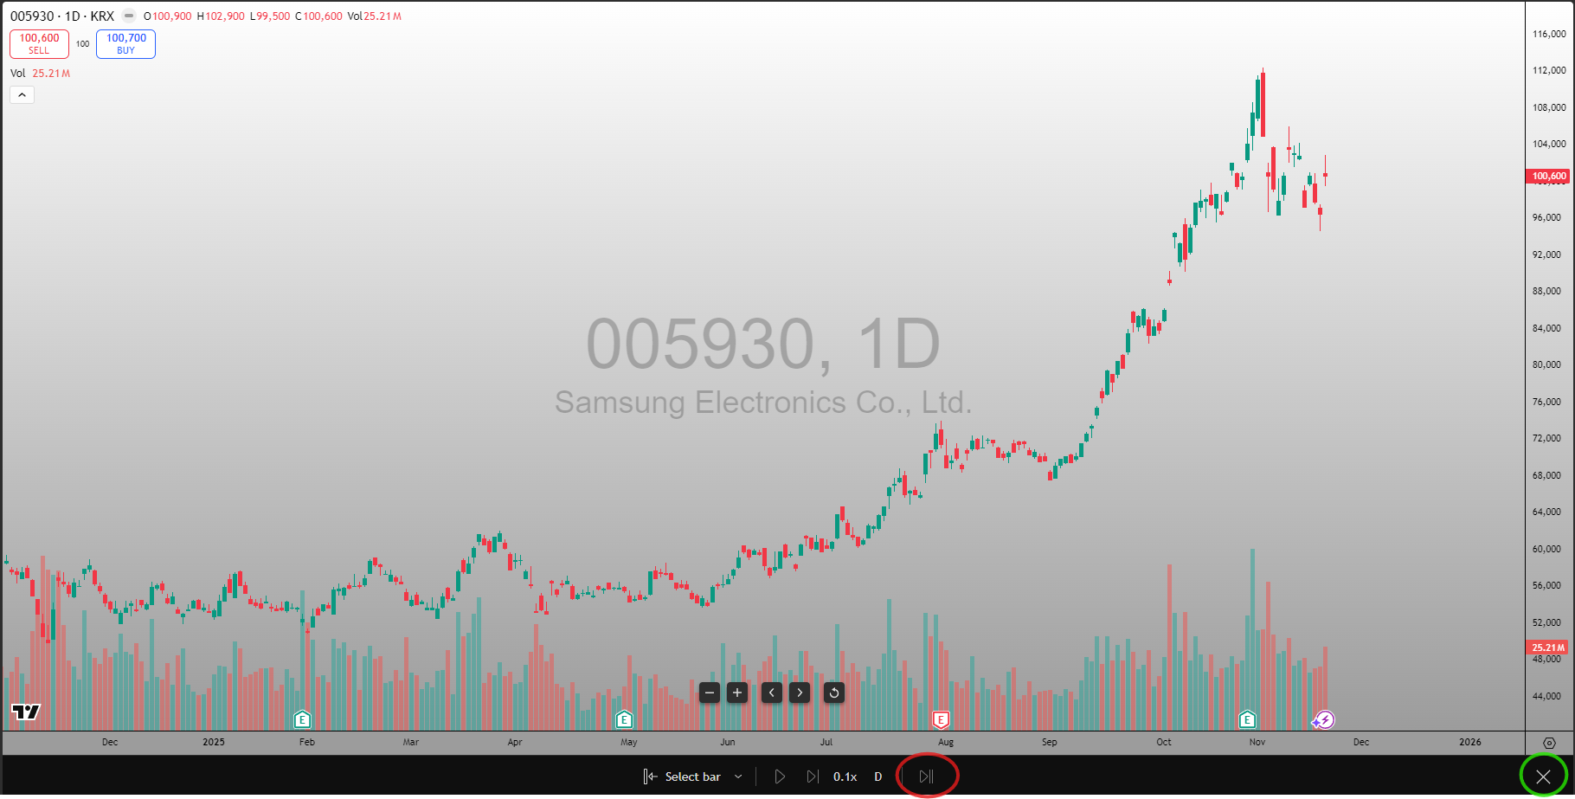The height and width of the screenshot is (799, 1575).
Task: Open the May earnings marker
Action: [624, 719]
